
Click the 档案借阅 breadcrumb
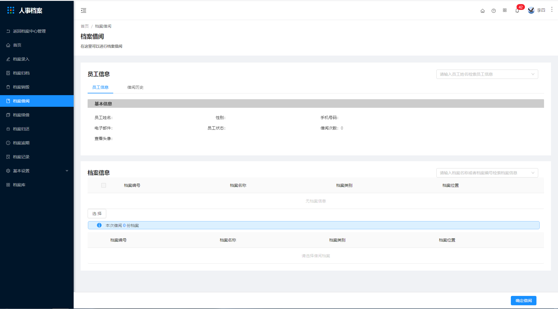pyautogui.click(x=103, y=26)
